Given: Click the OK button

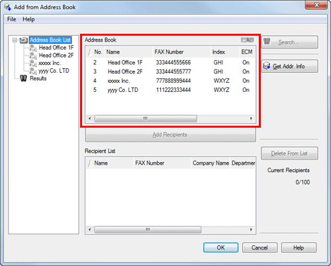Looking at the screenshot, I should click(220, 247).
